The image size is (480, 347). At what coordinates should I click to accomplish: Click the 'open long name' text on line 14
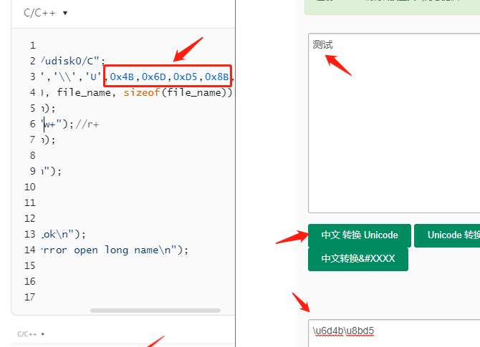click(120, 250)
